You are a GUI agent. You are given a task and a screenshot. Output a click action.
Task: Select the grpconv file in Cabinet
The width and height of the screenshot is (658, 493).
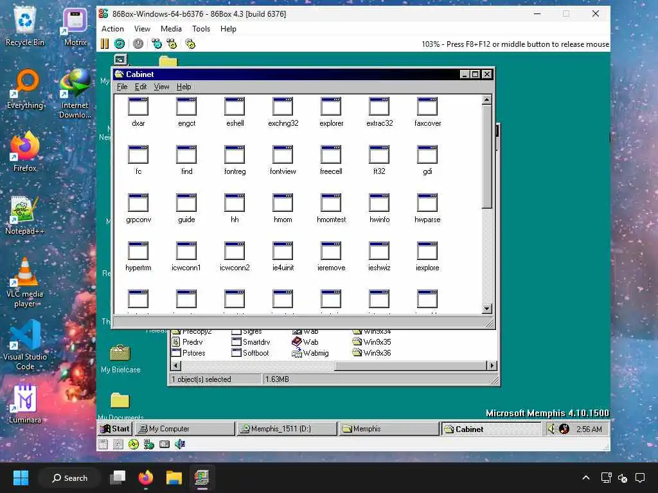coord(139,209)
